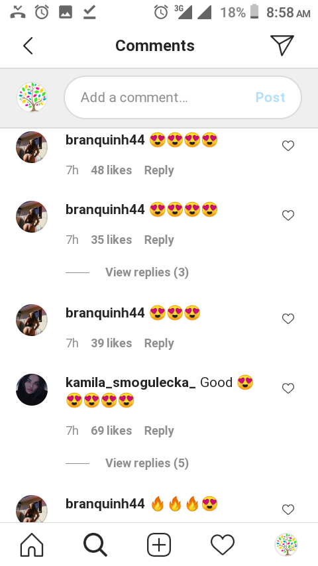Open direct messages via paper plane icon
This screenshot has width=318, height=566.
(282, 46)
